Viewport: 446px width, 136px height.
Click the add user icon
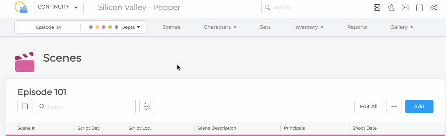(x=391, y=7)
